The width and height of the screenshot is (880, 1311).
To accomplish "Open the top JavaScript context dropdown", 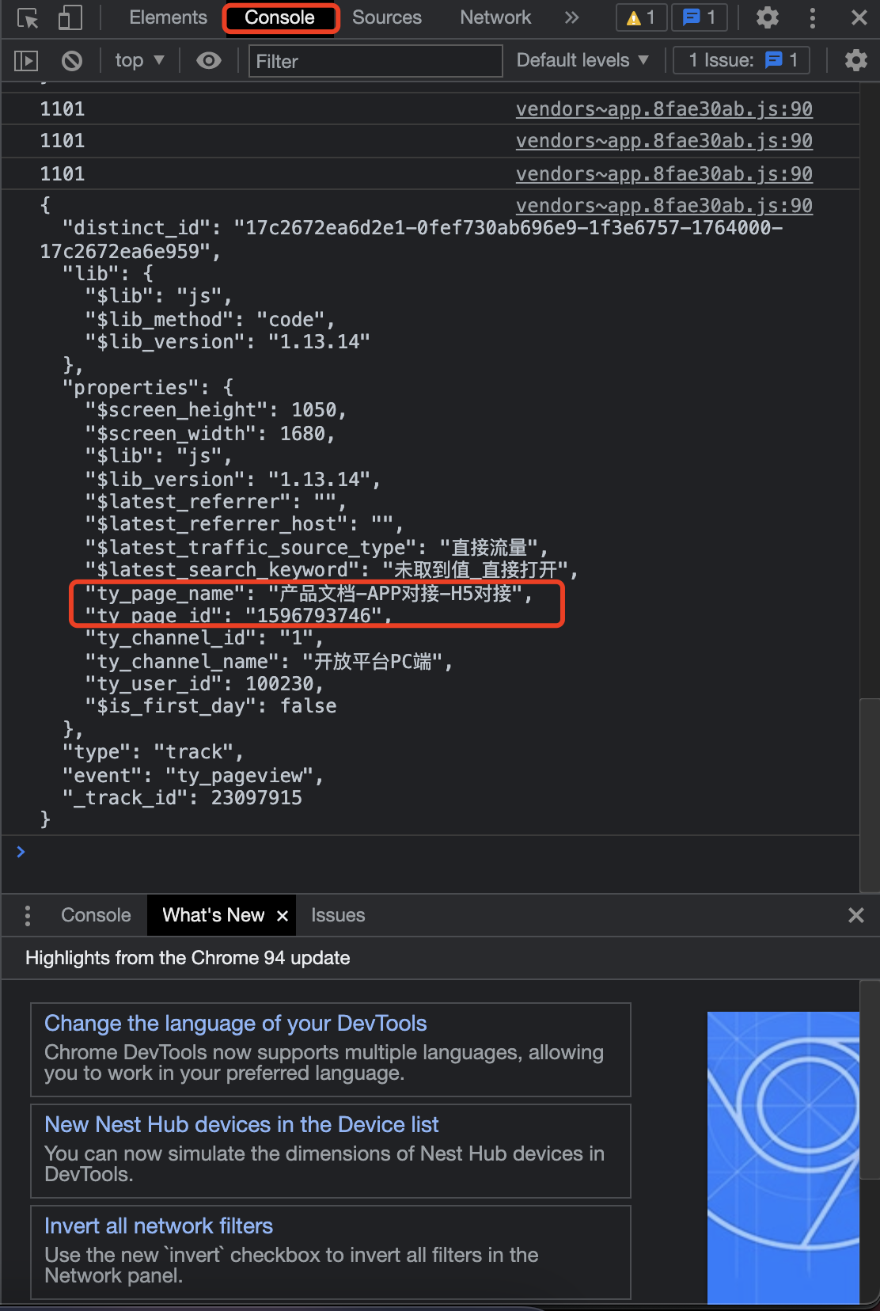I will (139, 60).
